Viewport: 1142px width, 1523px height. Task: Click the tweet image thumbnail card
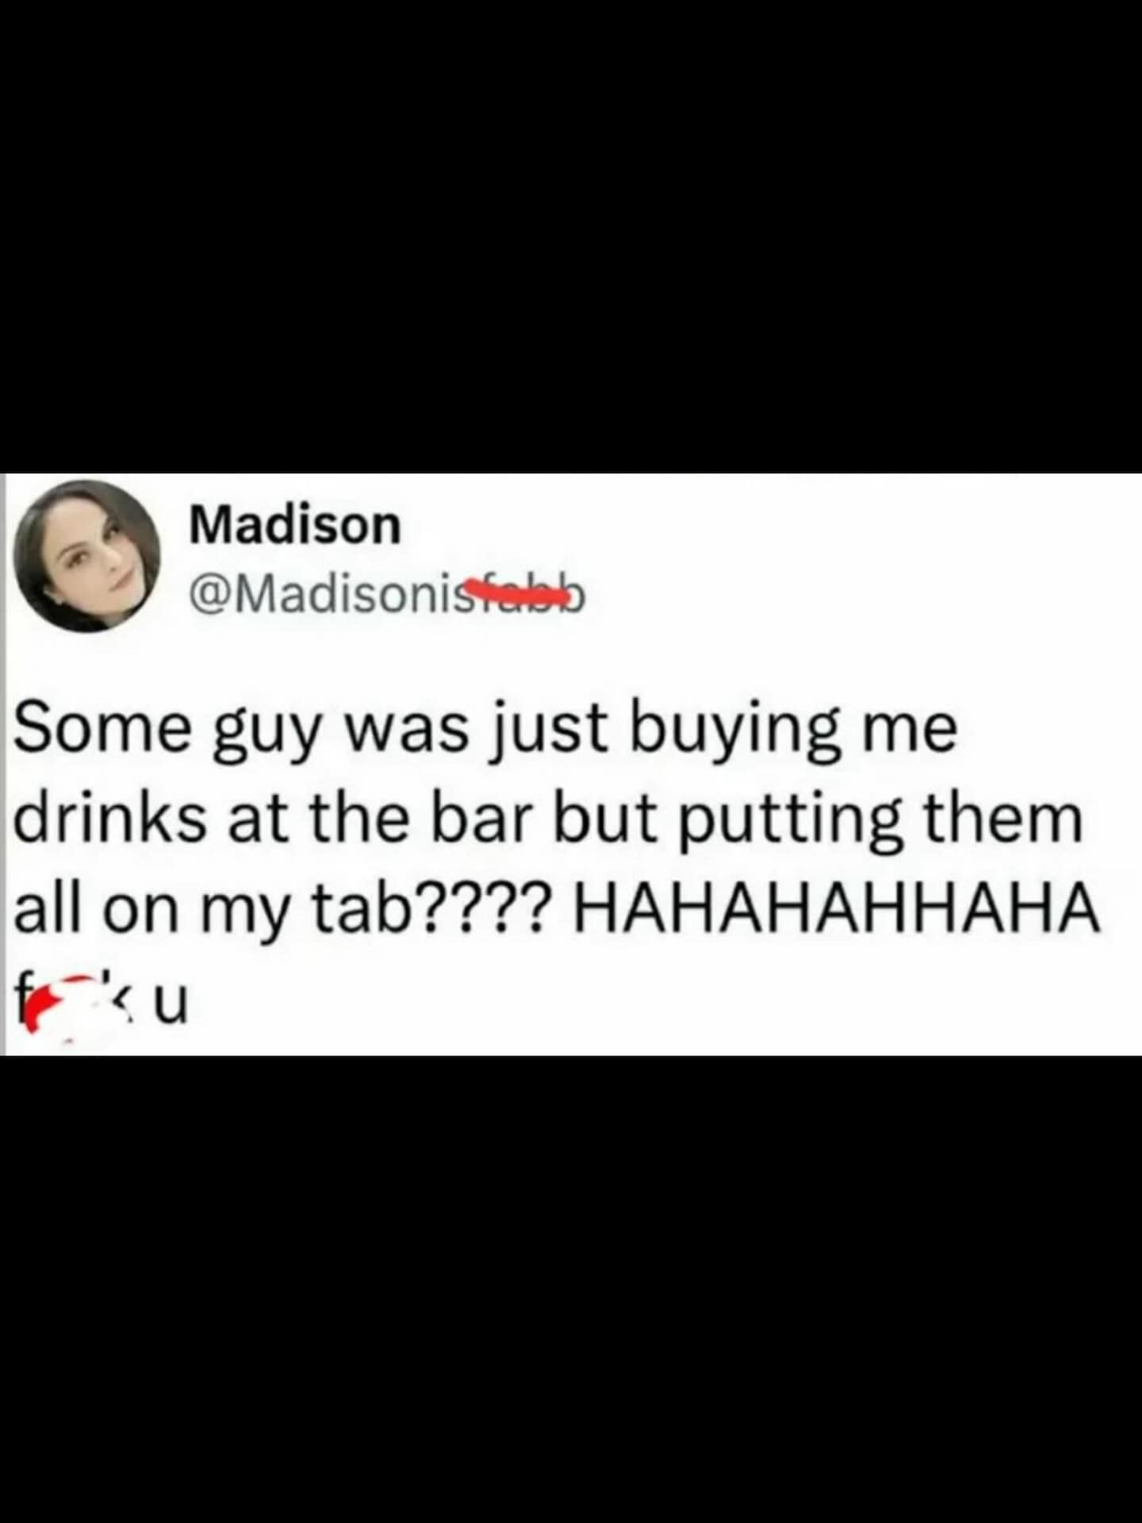point(571,764)
